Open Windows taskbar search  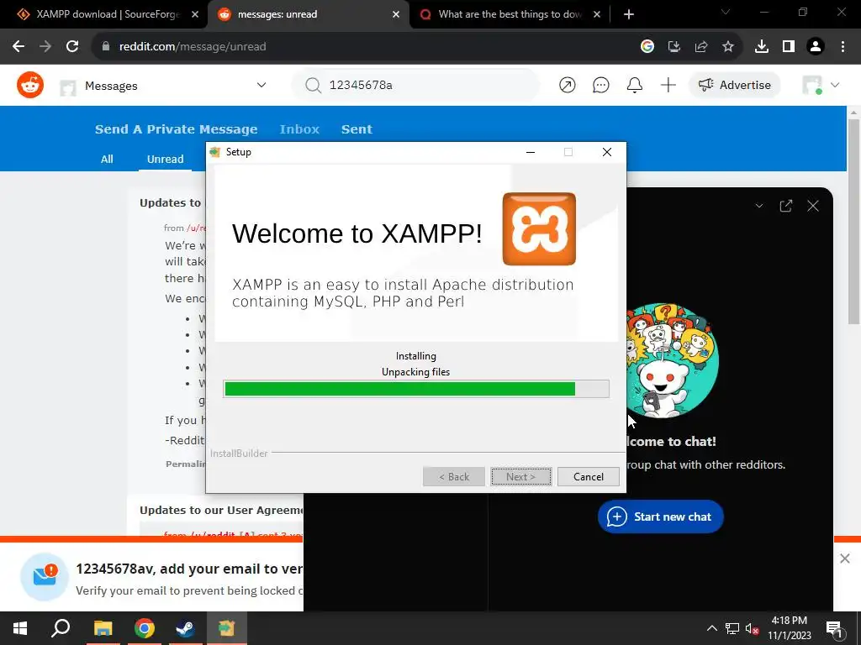(61, 628)
